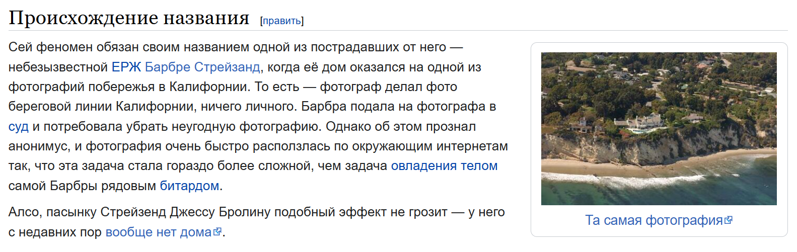Image resolution: width=797 pixels, height=252 pixels.
Task: Click the external-link icon beside «Та самая фотография»
Action: click(729, 220)
